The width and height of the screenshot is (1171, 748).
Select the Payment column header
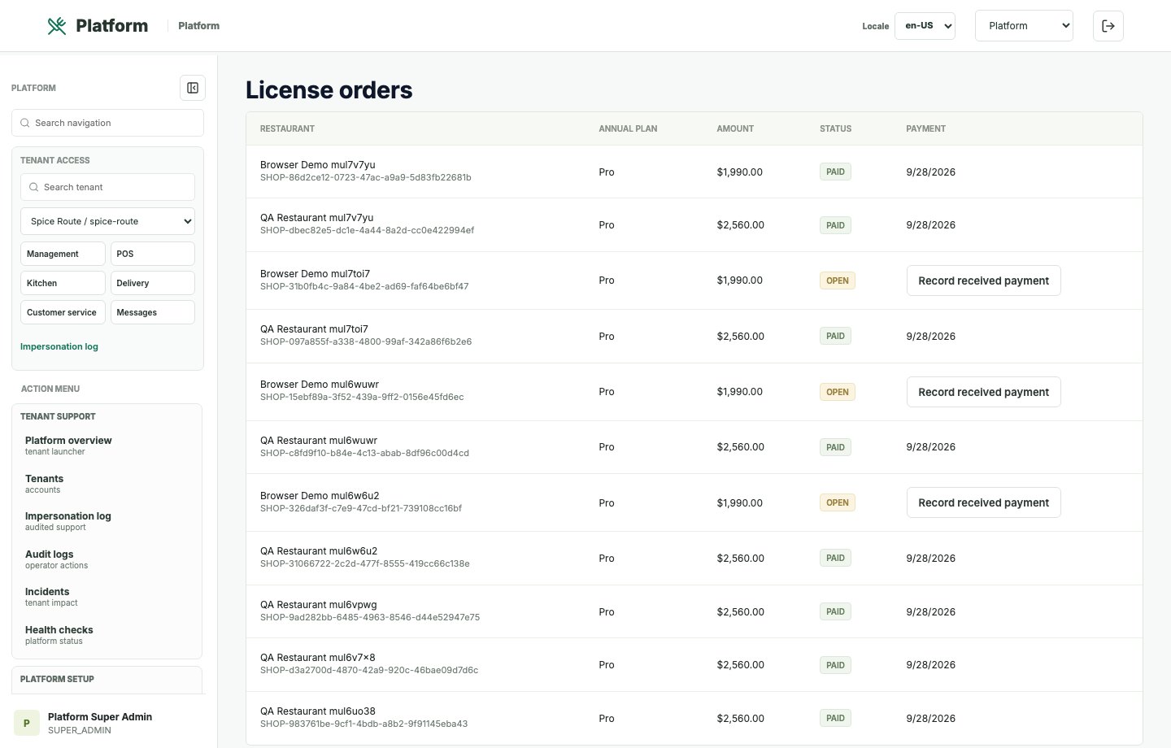point(925,128)
